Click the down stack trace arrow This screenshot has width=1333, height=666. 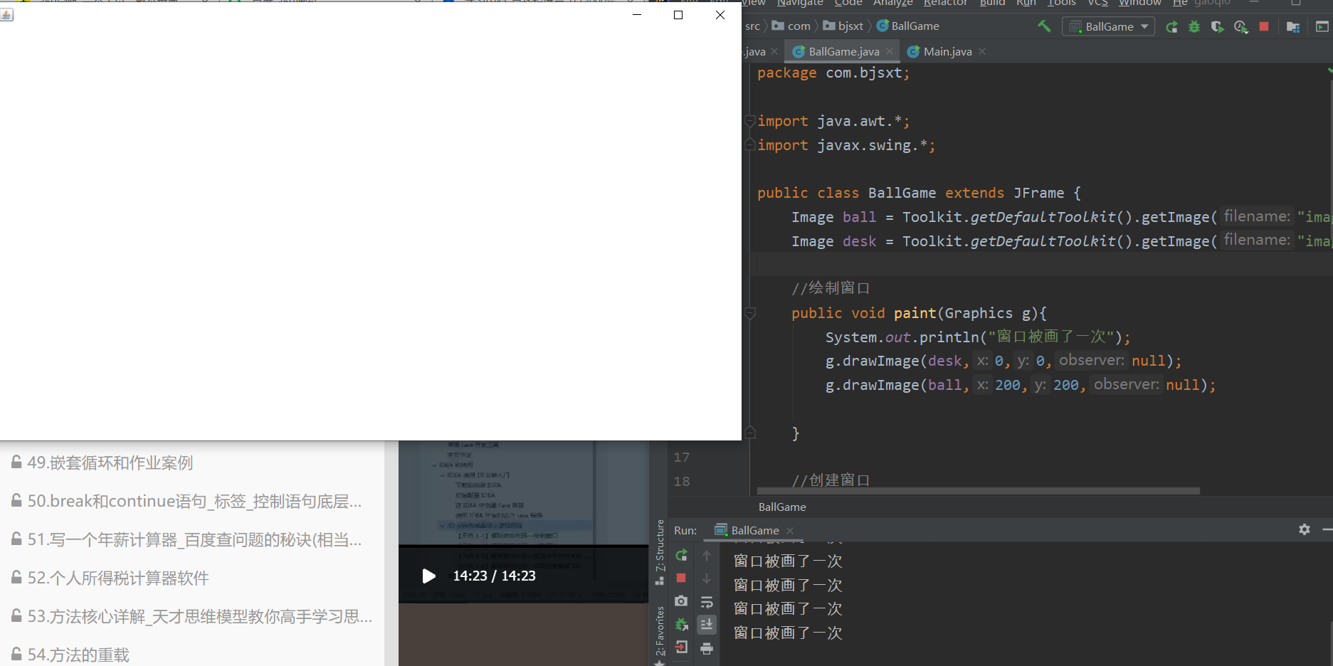(707, 578)
